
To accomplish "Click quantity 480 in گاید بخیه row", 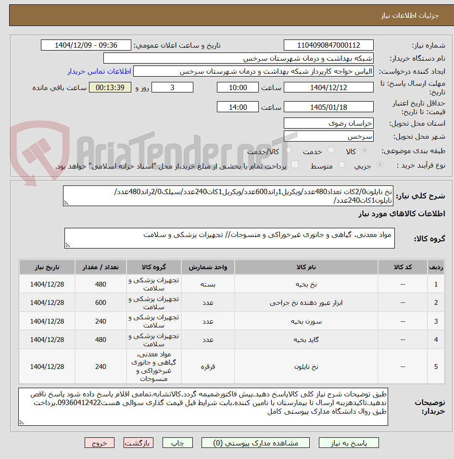I will pyautogui.click(x=101, y=340).
